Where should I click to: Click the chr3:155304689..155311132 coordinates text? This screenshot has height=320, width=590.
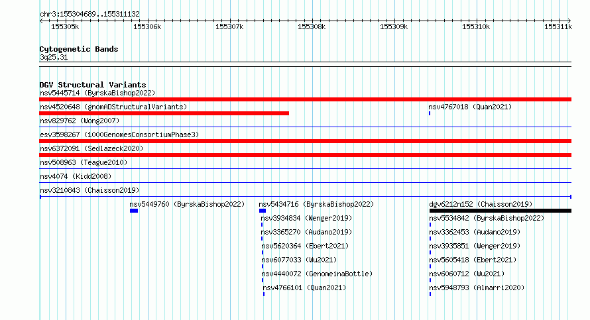tap(89, 14)
